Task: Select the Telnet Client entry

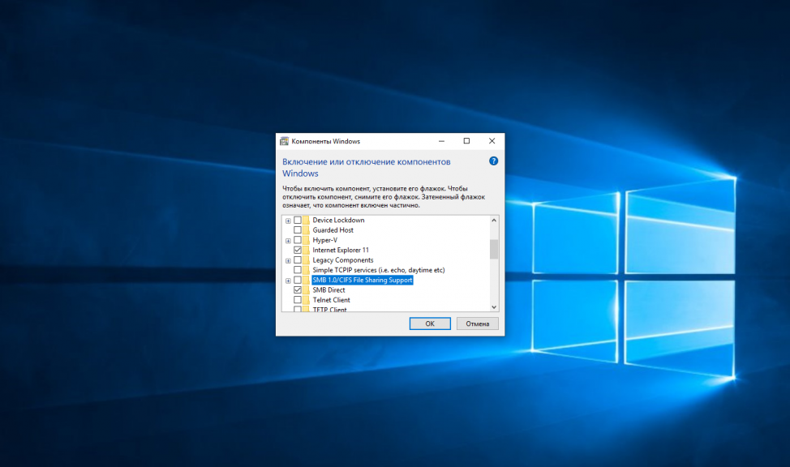Action: tap(331, 300)
